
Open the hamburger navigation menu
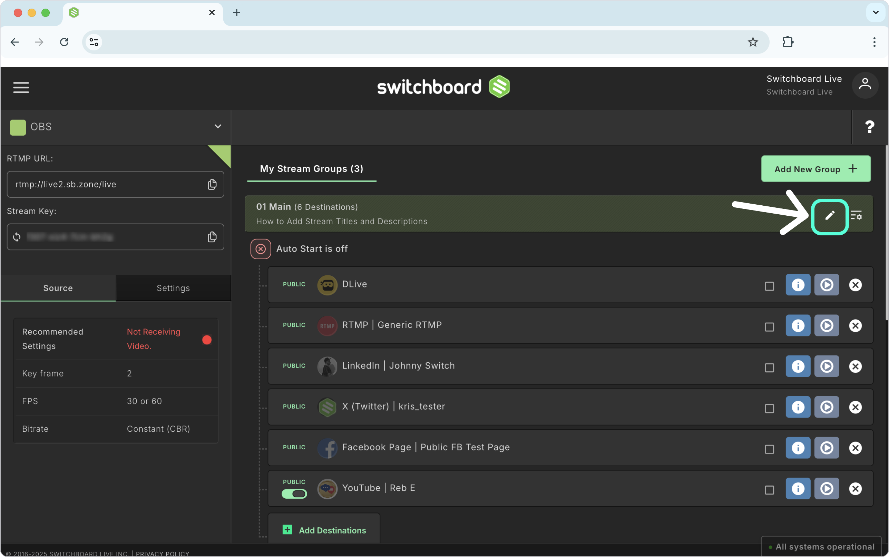pos(21,87)
